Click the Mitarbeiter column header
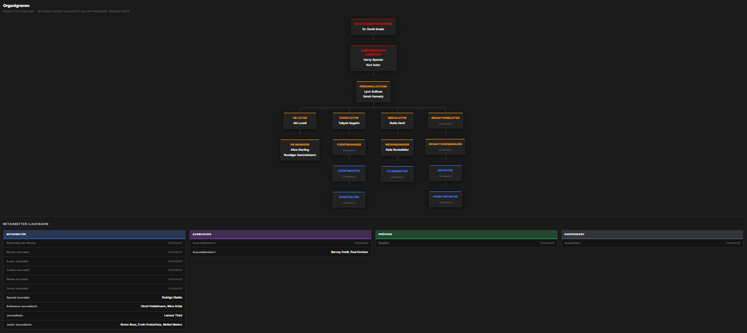The image size is (747, 333). click(x=95, y=234)
